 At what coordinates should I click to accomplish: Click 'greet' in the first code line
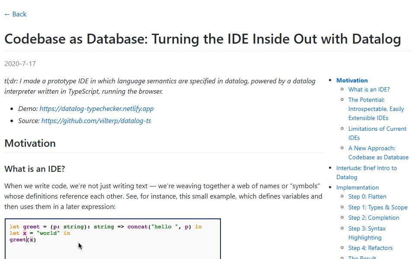(x=31, y=227)
